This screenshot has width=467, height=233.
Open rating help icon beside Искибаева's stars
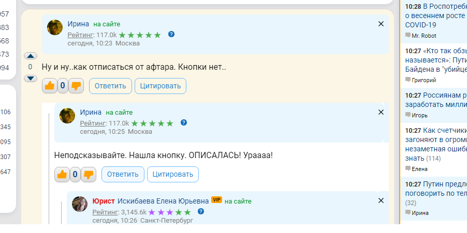pos(201,211)
